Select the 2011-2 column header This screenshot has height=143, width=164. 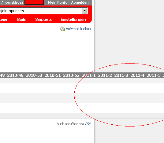pos(105,75)
